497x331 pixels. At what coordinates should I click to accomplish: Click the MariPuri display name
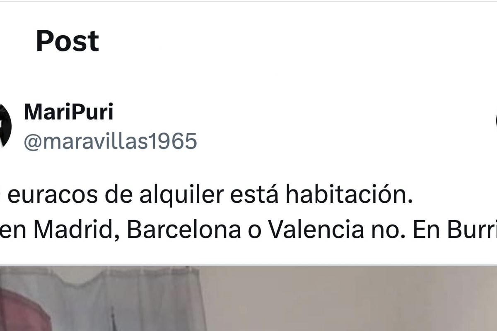click(68, 113)
